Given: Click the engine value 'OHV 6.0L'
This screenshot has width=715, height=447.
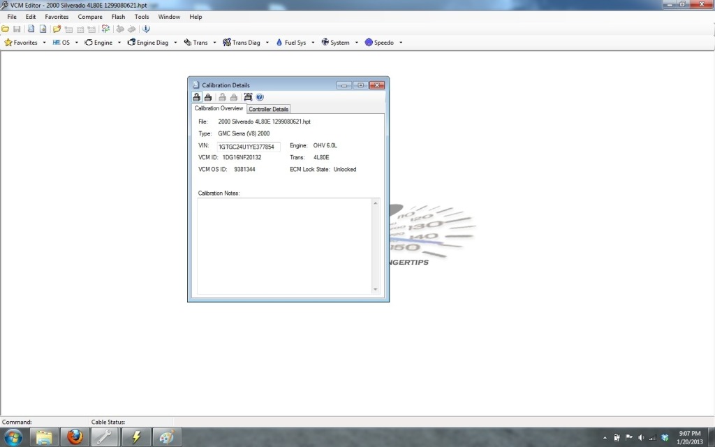Looking at the screenshot, I should [325, 145].
